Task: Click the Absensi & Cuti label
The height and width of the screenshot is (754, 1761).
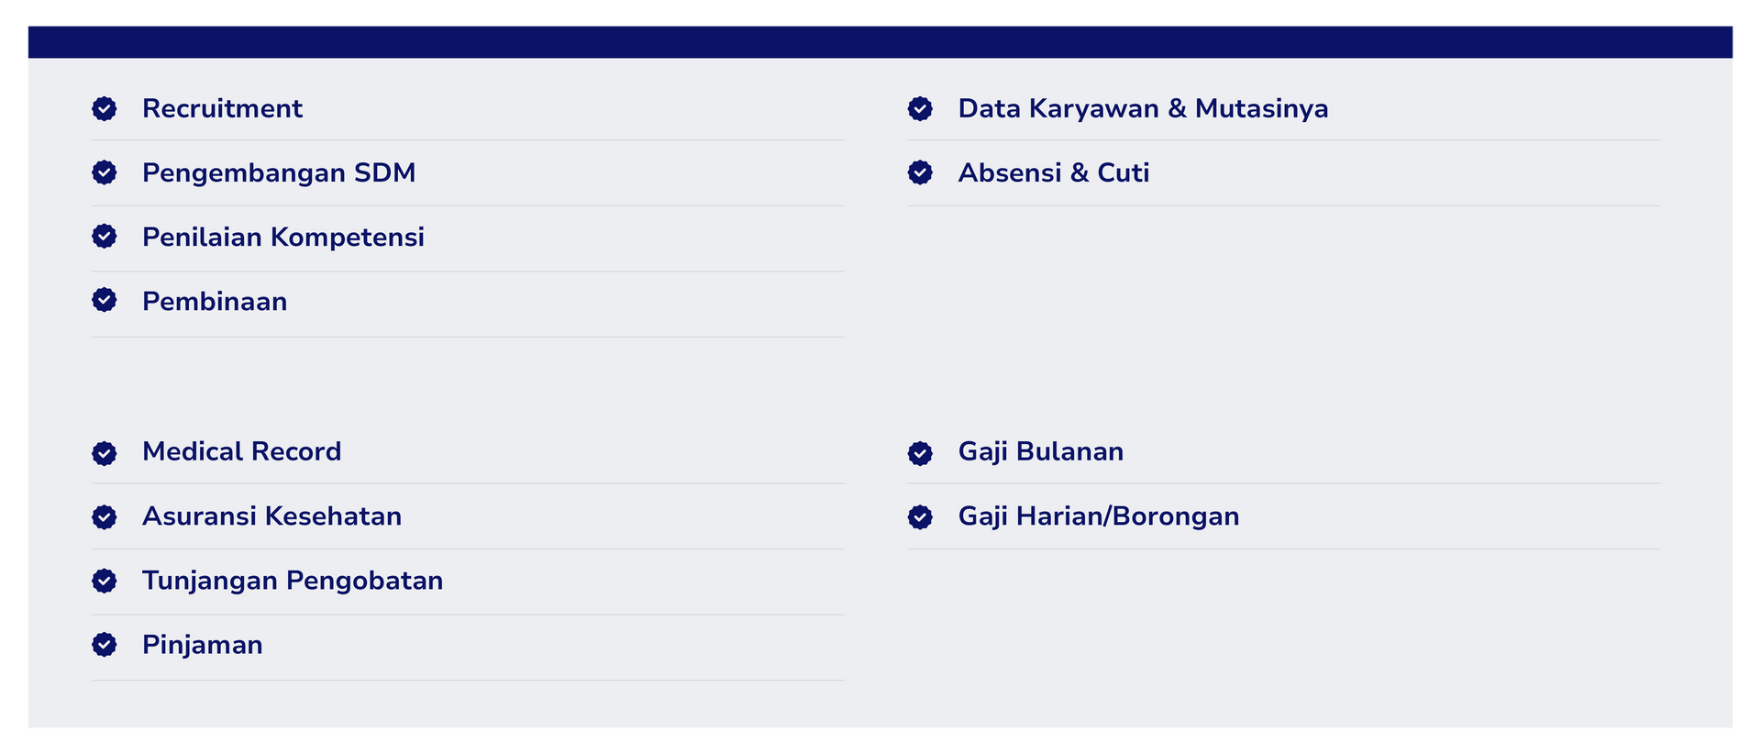Action: [x=1053, y=172]
